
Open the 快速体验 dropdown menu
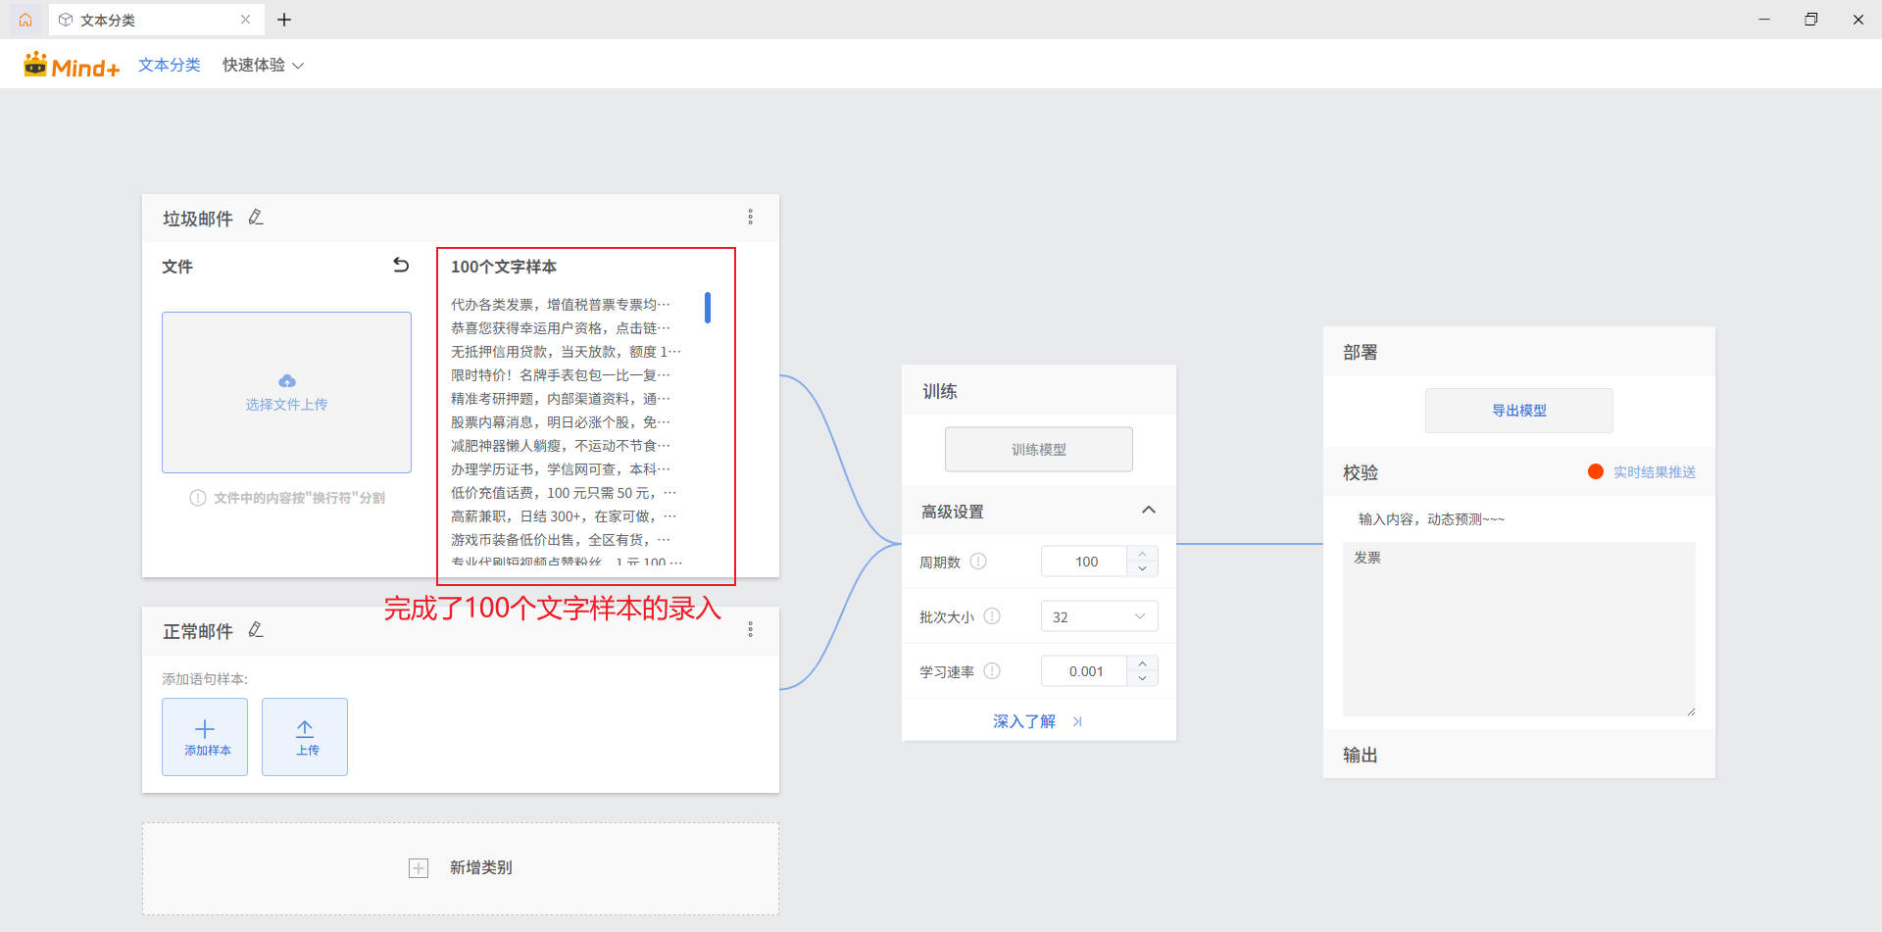(263, 65)
